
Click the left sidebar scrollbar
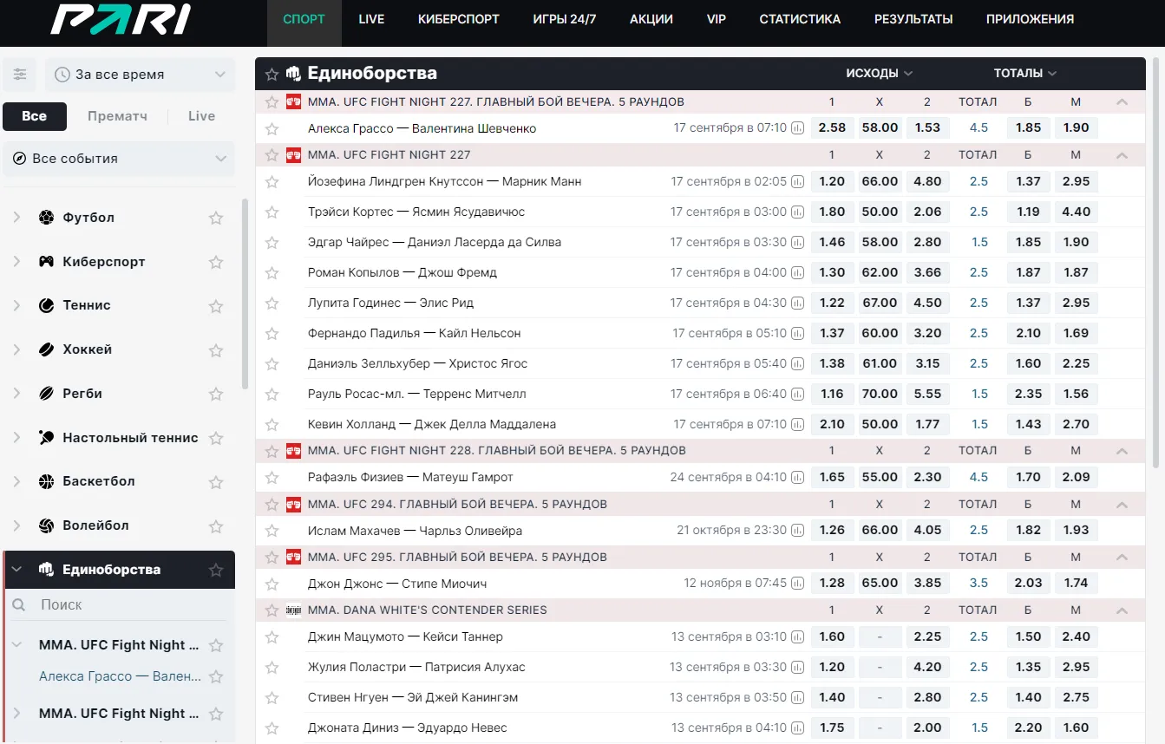tap(245, 295)
